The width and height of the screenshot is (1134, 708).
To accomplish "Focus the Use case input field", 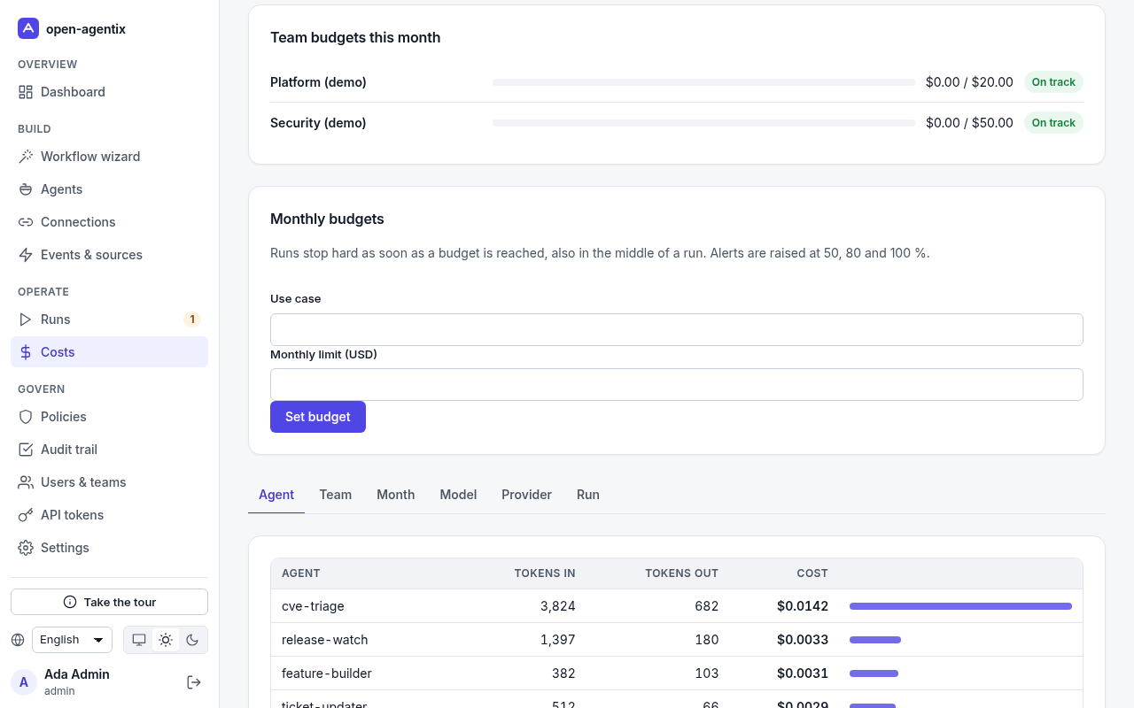I will pyautogui.click(x=677, y=329).
